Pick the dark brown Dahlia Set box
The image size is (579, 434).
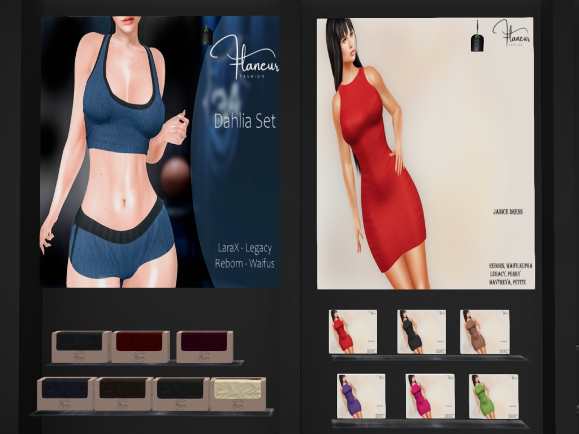coord(124,393)
